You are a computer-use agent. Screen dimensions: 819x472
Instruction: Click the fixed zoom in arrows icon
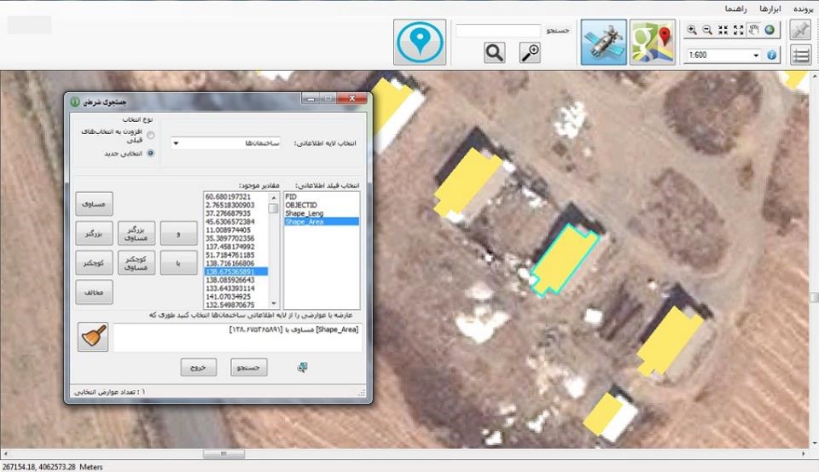tap(723, 30)
